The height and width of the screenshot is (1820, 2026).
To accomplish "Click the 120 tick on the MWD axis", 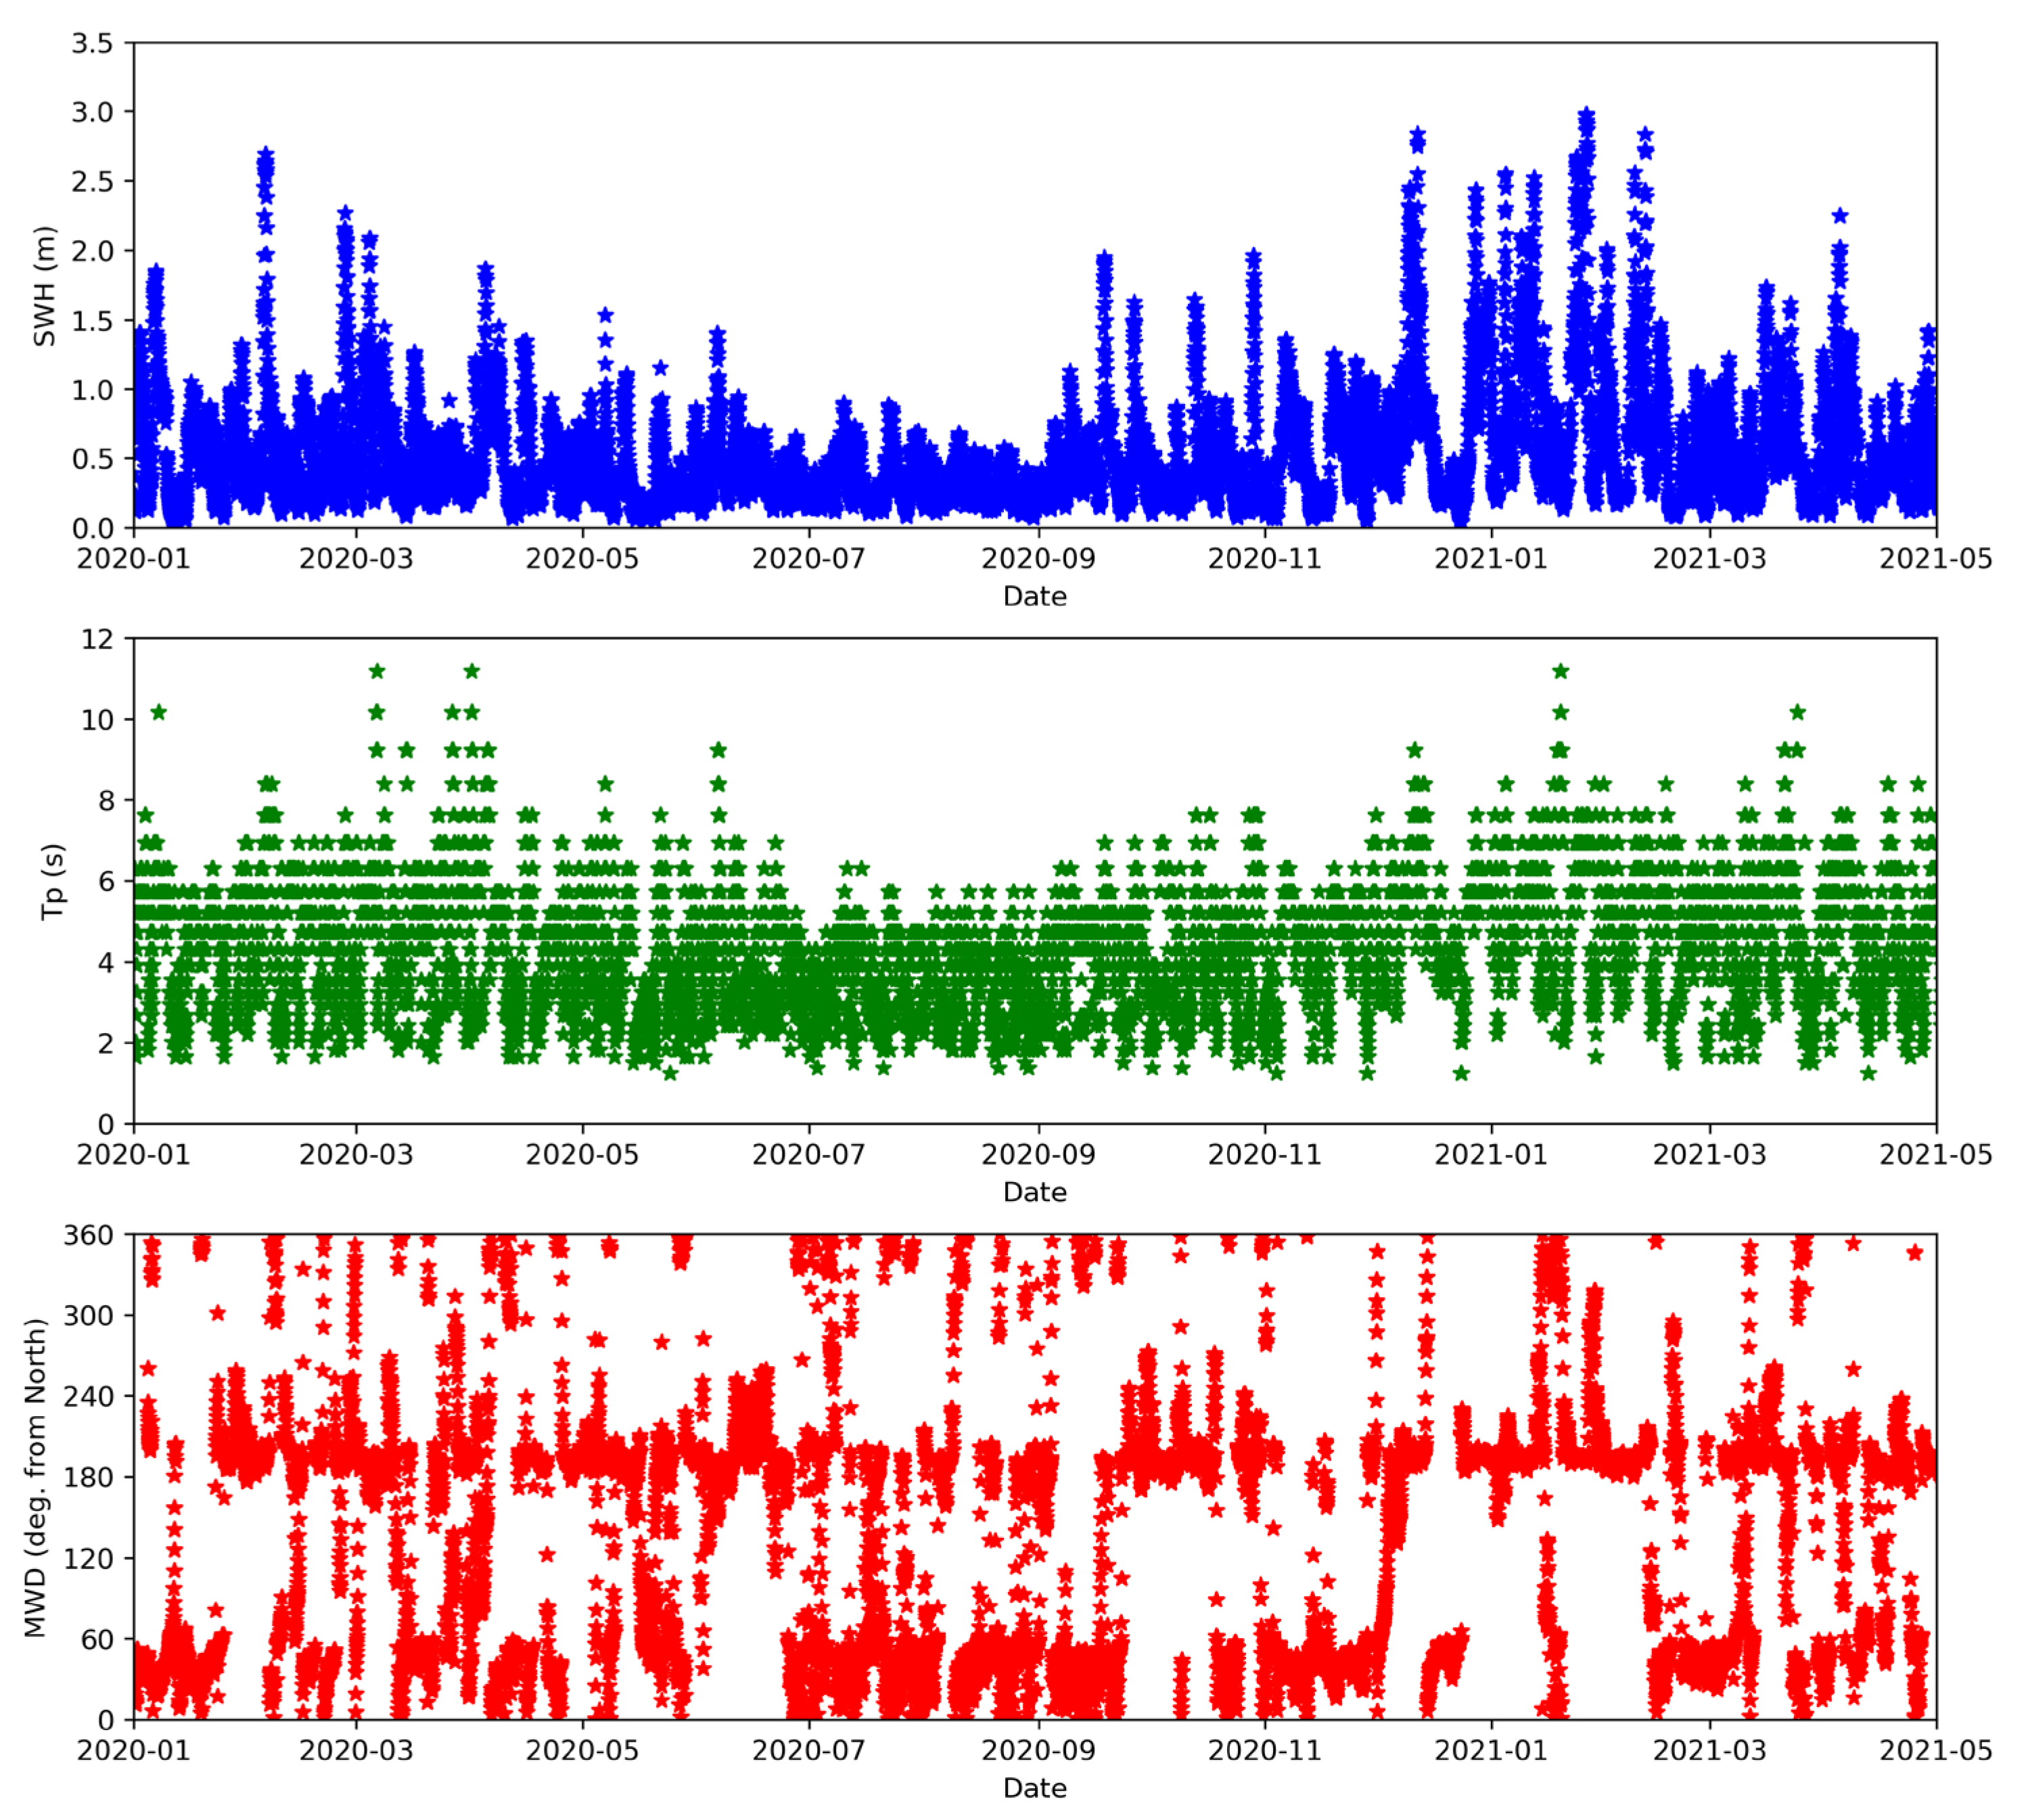I will coord(88,1558).
